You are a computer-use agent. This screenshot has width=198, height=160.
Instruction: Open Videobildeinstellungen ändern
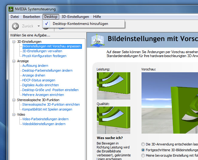coord(44,124)
